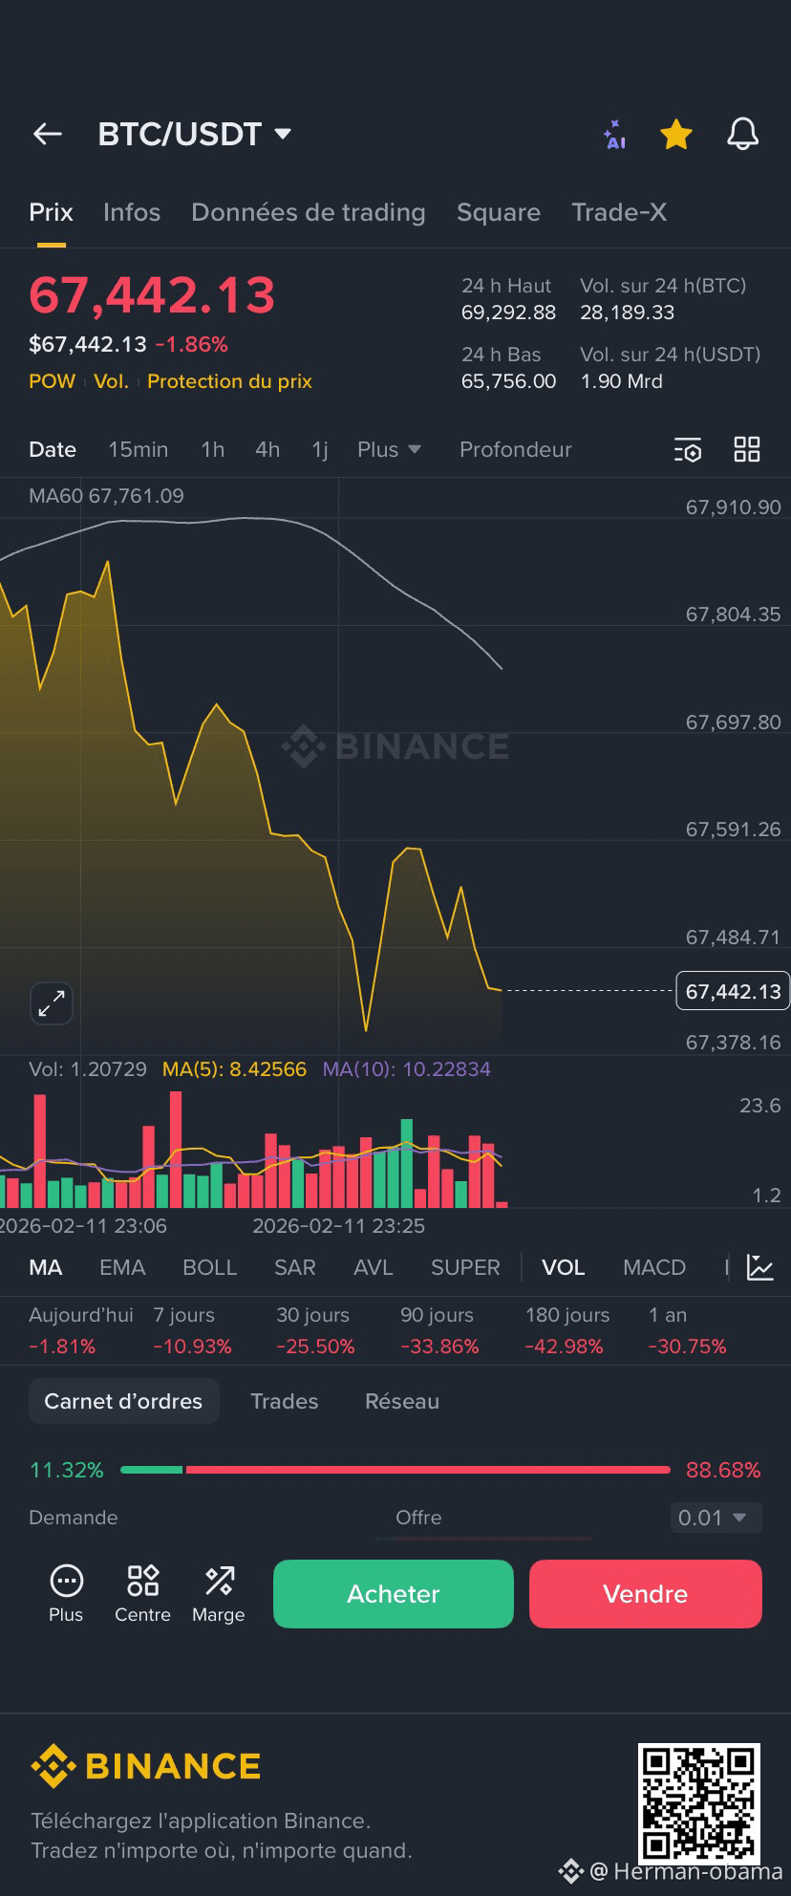Toggle the SAR indicator
Viewport: 791px width, 1896px height.
tap(294, 1267)
